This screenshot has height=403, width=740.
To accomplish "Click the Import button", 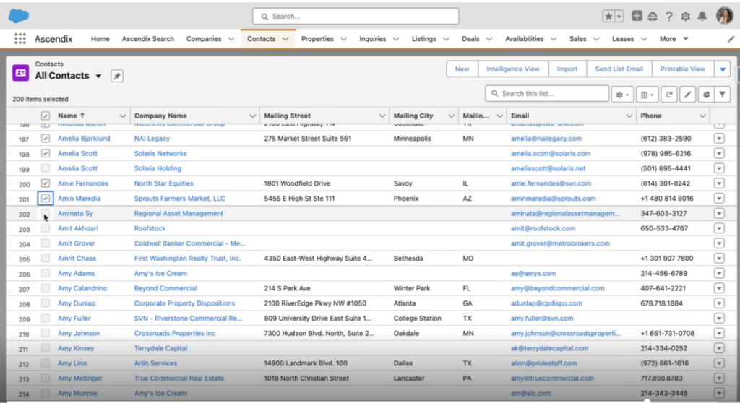I will (x=567, y=69).
